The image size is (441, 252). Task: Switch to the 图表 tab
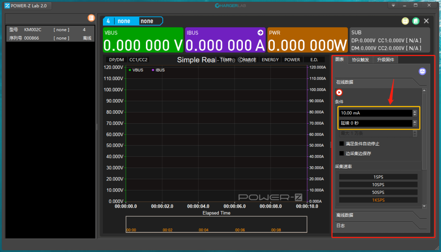pyautogui.click(x=340, y=59)
